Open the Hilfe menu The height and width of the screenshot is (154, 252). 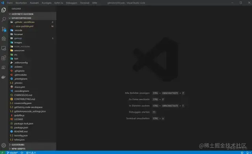click(94, 3)
